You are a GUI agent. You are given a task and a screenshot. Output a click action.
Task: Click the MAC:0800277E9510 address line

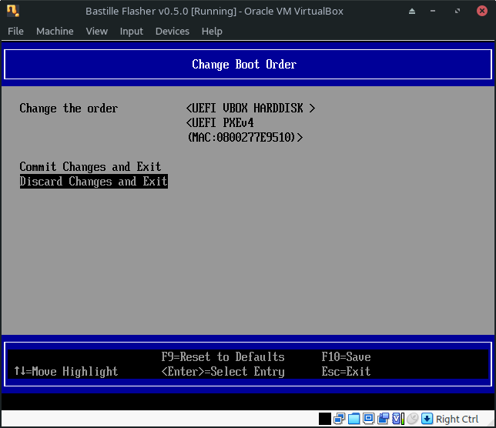coord(245,138)
